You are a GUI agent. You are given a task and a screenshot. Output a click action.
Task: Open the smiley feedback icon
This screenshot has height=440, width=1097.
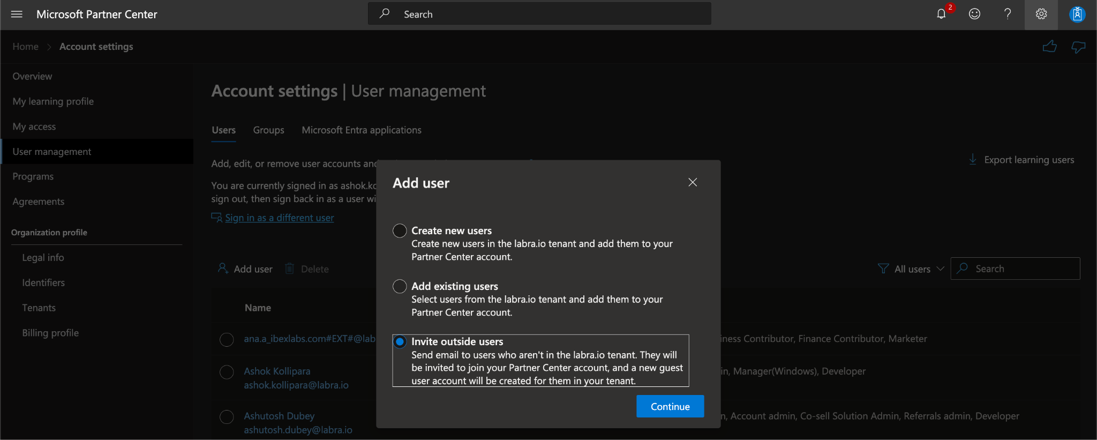(x=974, y=14)
